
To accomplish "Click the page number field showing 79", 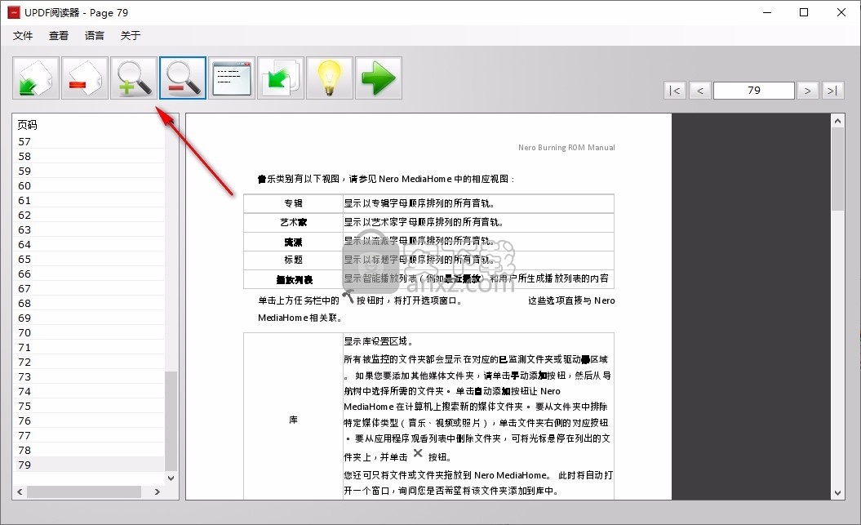I will (754, 91).
